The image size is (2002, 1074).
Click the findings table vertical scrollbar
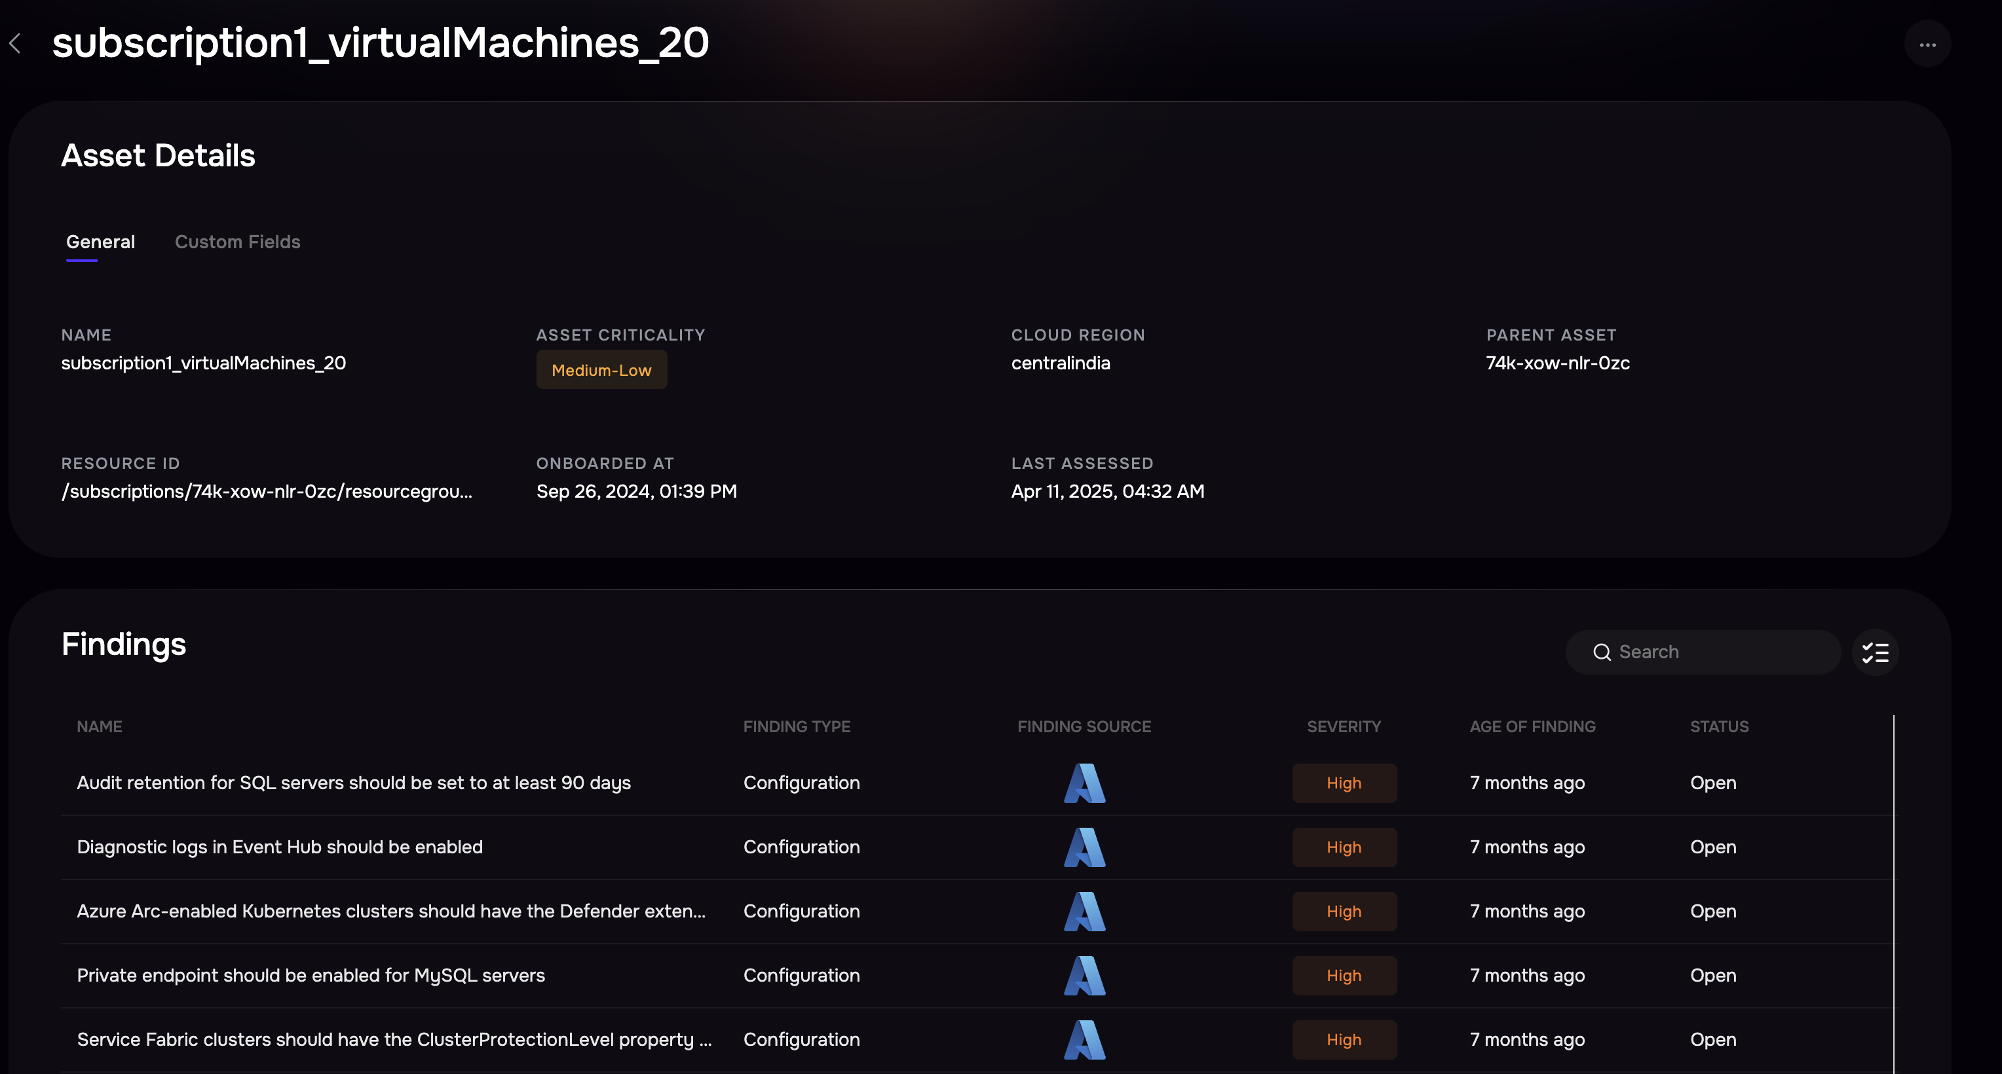coord(1894,894)
